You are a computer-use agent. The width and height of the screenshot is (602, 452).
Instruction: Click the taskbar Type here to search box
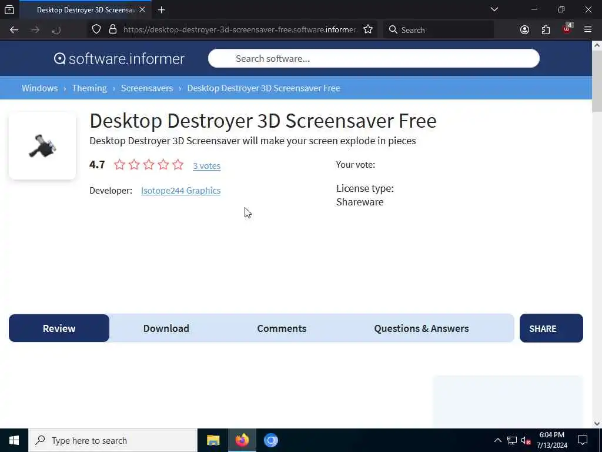[x=113, y=440]
